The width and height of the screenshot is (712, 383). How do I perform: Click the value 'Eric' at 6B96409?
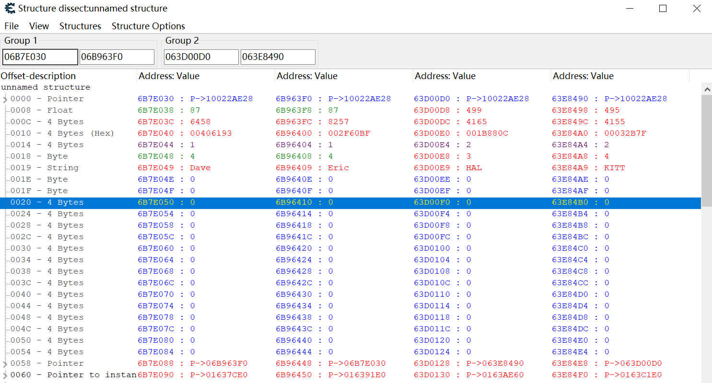338,168
